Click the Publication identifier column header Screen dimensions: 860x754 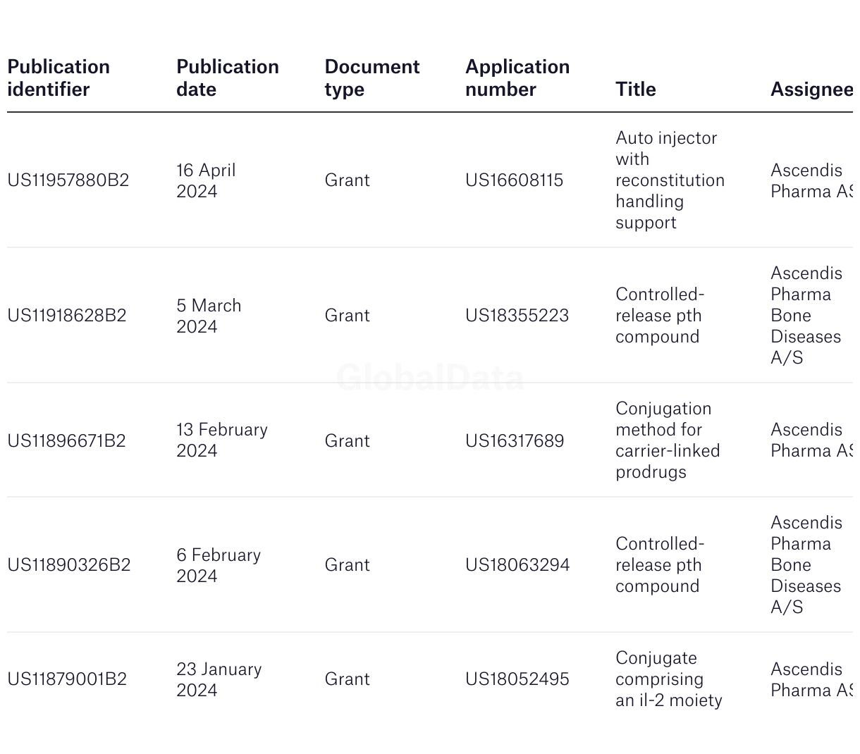59,78
